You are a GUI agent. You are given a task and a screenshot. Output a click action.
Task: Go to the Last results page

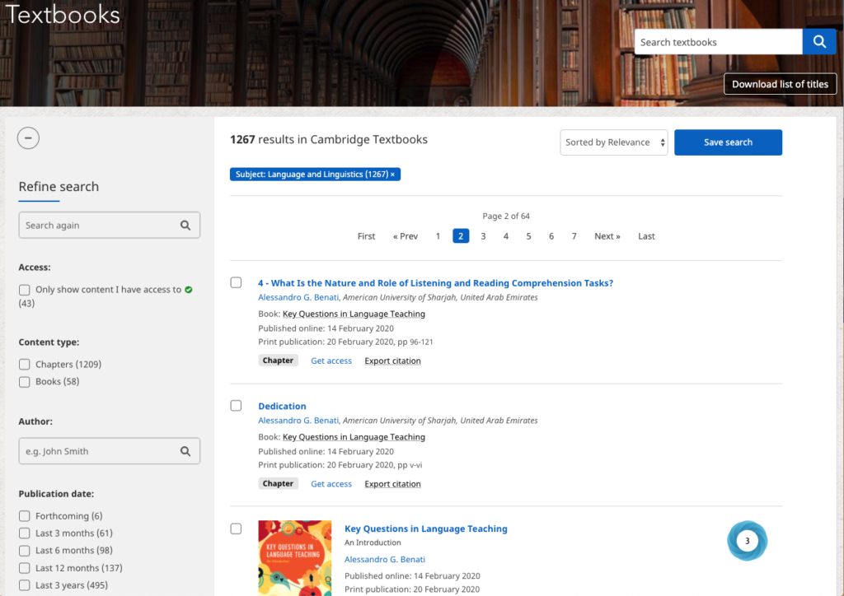pos(646,236)
